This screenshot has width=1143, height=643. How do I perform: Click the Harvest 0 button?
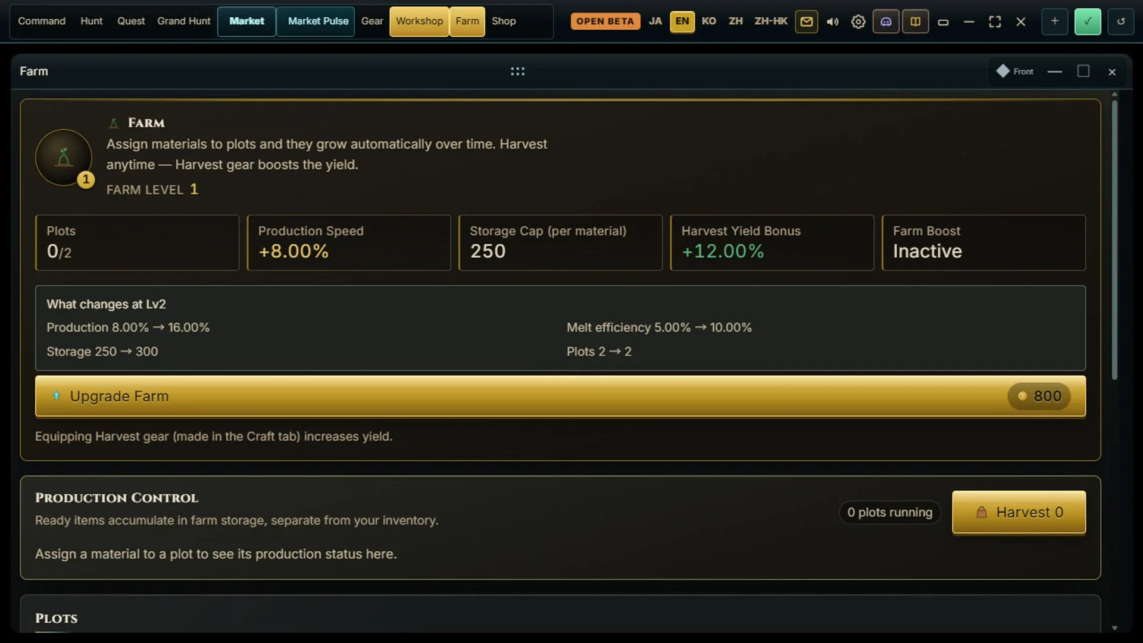tap(1019, 513)
